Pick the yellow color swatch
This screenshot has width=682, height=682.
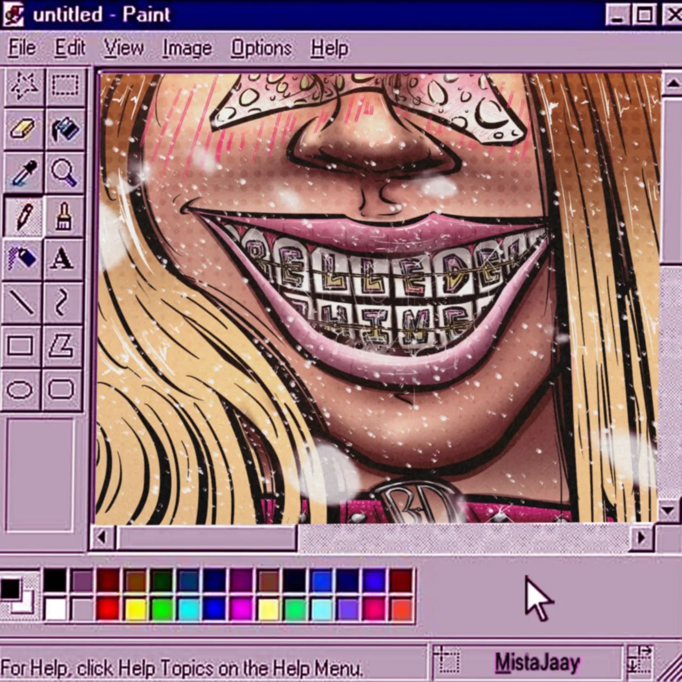(x=135, y=609)
